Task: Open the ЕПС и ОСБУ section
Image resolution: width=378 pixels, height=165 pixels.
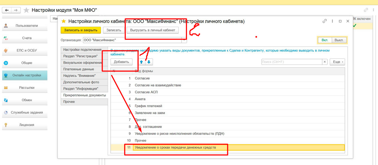Action: click(x=25, y=50)
